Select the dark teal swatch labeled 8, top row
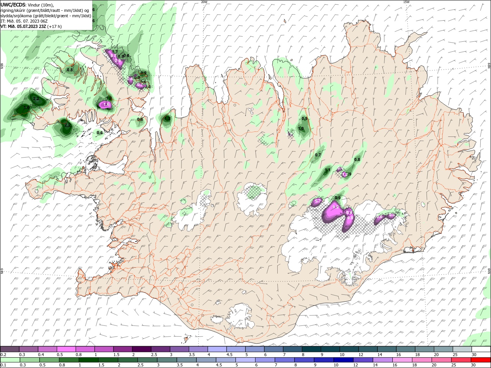Viewport: 491px width, 368px height. [311, 349]
